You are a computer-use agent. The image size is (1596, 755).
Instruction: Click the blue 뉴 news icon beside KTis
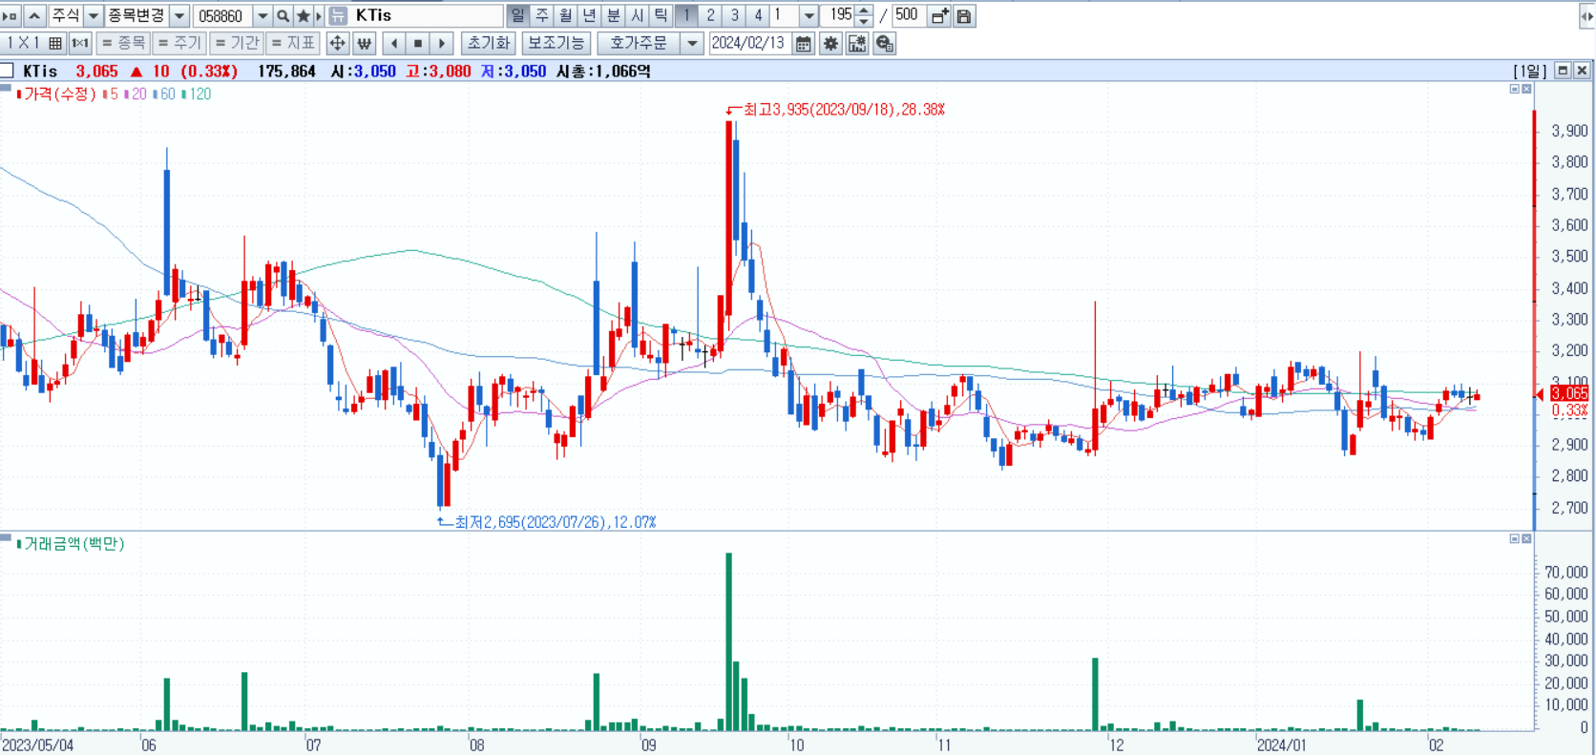pos(338,16)
